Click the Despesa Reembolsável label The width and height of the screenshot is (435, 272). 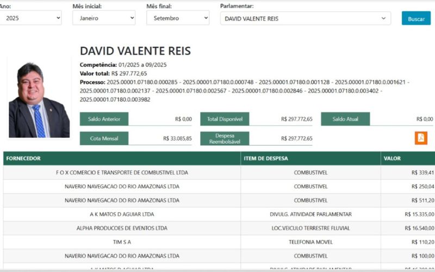[225, 138]
